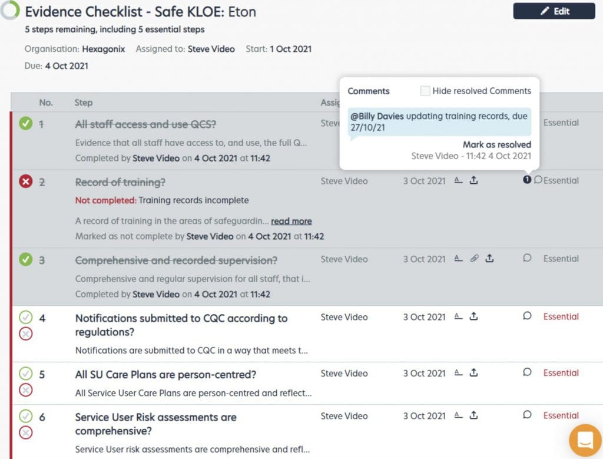Mark step 5 as not complete red cross
Viewport: 603px width, 459px height.
coord(26,390)
